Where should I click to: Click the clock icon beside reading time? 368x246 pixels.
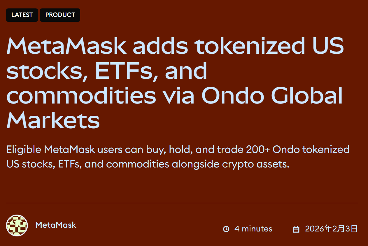coord(226,229)
